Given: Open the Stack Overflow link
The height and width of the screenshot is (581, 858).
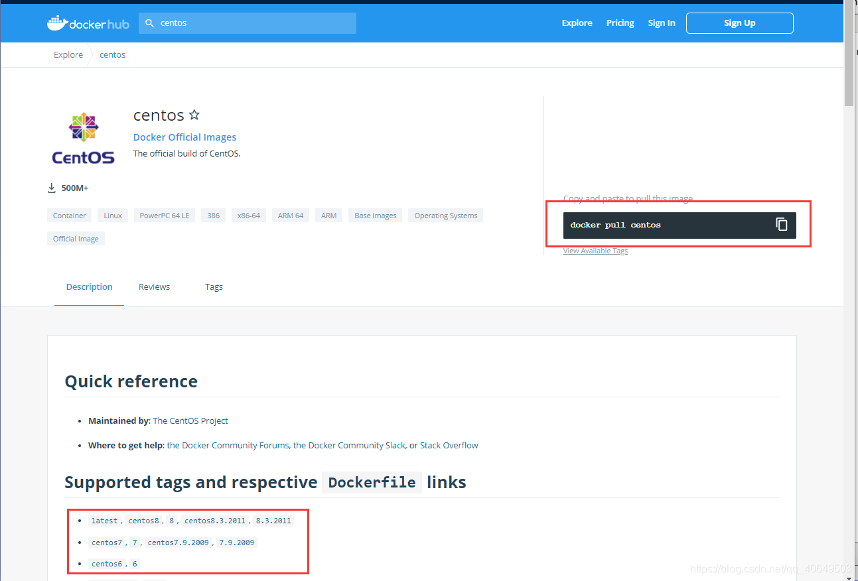Looking at the screenshot, I should coord(449,445).
